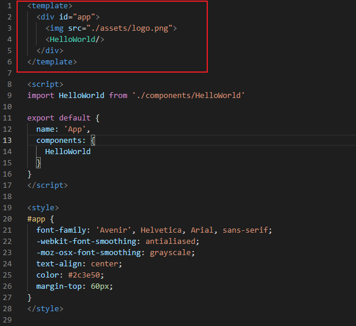
Task: Click the name property on line 12
Action: tap(45, 129)
